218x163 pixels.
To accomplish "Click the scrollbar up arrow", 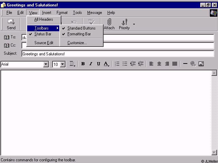I will click(214, 73).
